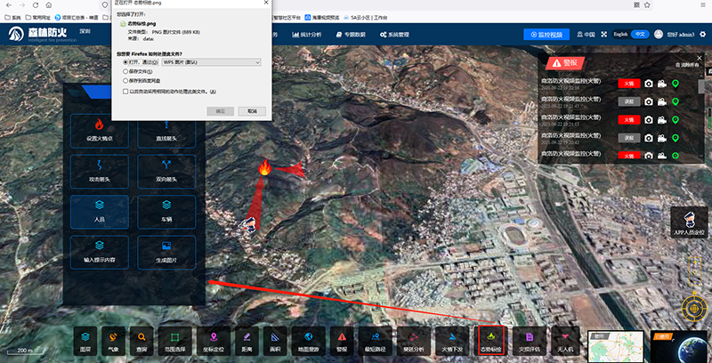Select the 保存到百度网盘 radio option
The width and height of the screenshot is (712, 363).
click(125, 79)
